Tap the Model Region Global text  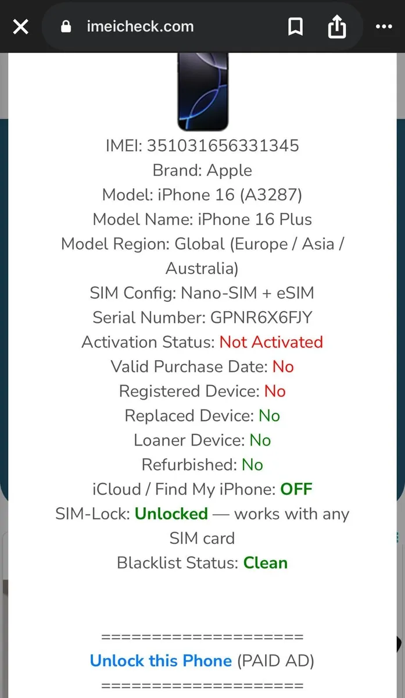click(x=202, y=244)
